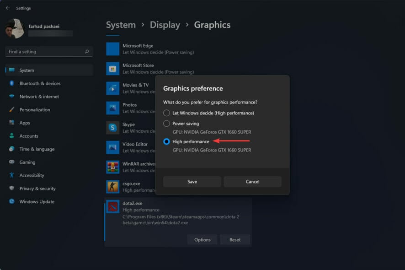The width and height of the screenshot is (405, 270).
Task: Select the High performance radio button
Action: point(166,141)
